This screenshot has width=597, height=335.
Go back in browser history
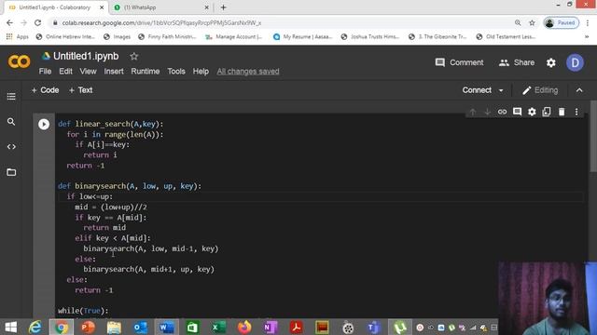[9, 22]
